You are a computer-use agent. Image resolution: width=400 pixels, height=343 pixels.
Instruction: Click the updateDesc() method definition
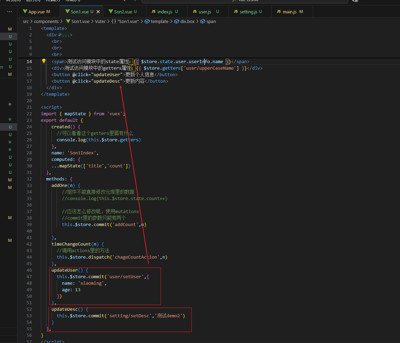click(67, 309)
